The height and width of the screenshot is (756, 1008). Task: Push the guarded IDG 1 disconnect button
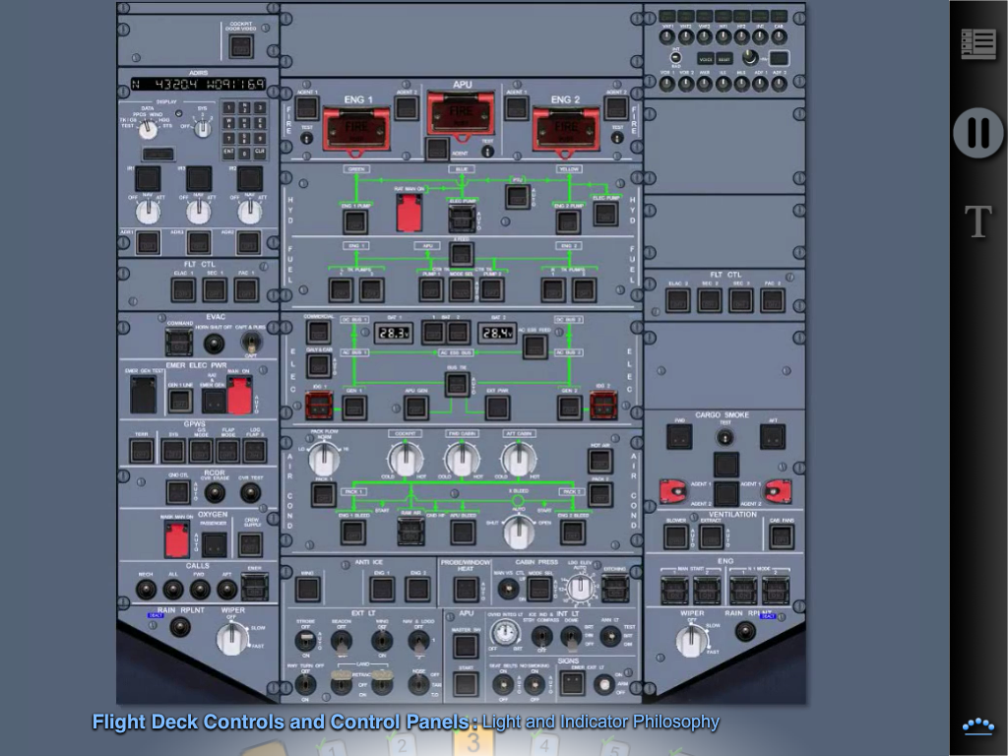click(319, 406)
